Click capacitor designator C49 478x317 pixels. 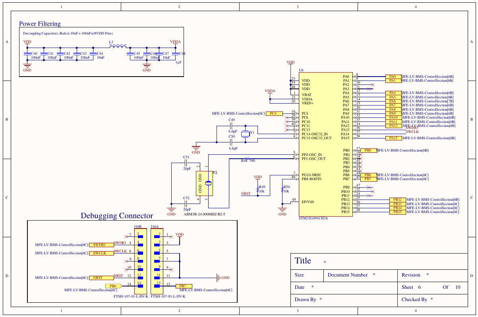[232, 119]
